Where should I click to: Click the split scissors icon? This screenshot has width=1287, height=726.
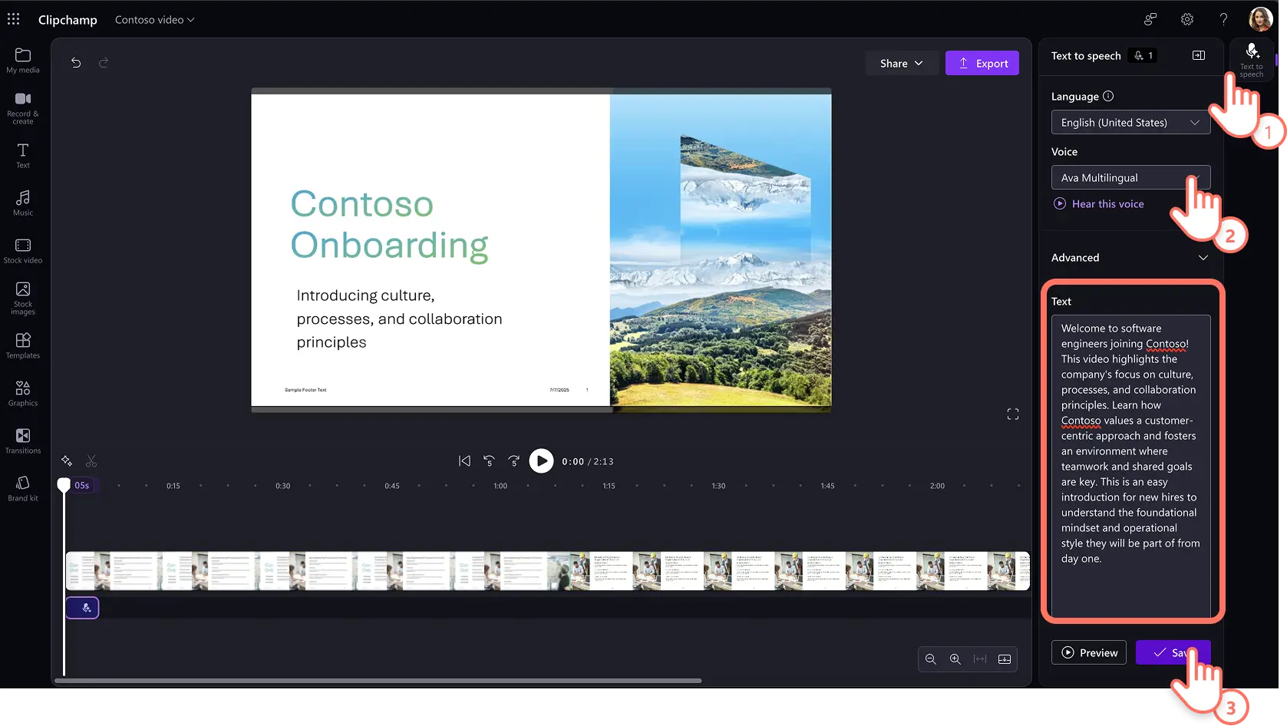pos(91,460)
